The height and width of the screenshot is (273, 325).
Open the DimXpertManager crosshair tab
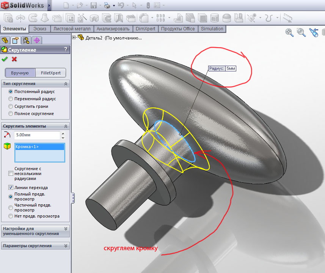coord(37,40)
